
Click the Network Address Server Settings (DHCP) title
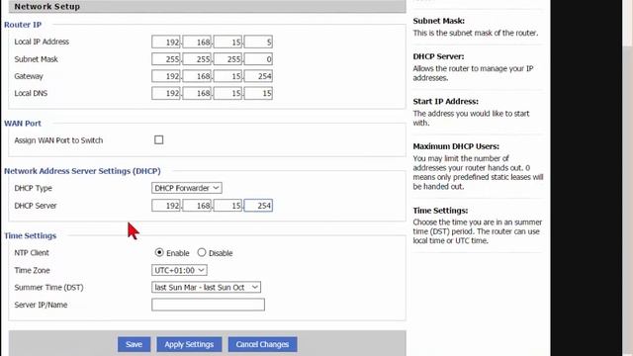(x=82, y=171)
